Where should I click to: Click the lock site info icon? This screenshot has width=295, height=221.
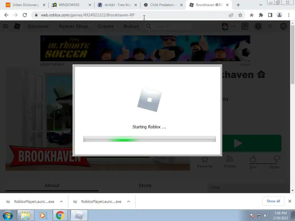point(36,15)
